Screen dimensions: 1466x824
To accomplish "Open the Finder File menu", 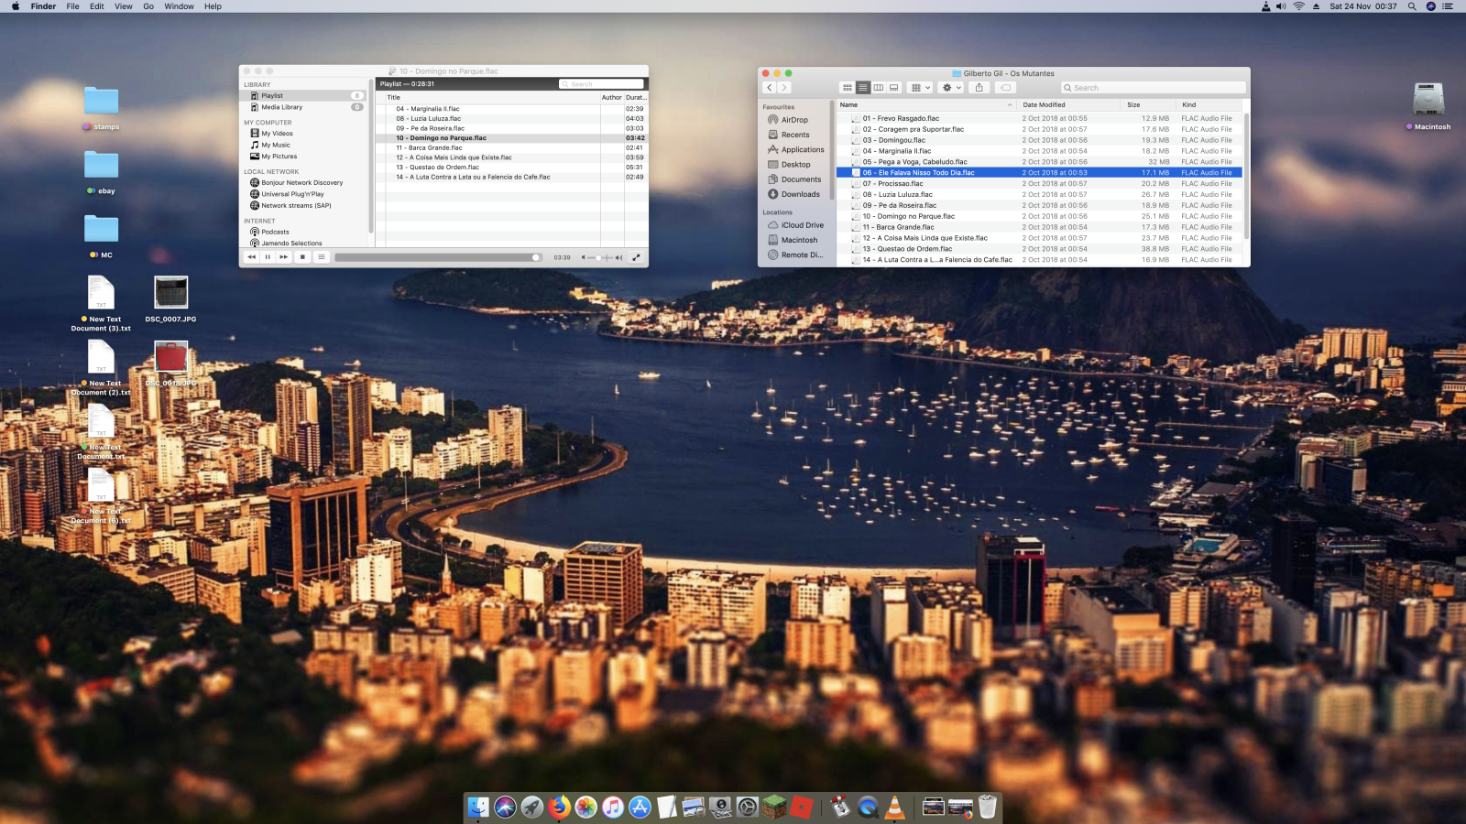I will pyautogui.click(x=72, y=6).
